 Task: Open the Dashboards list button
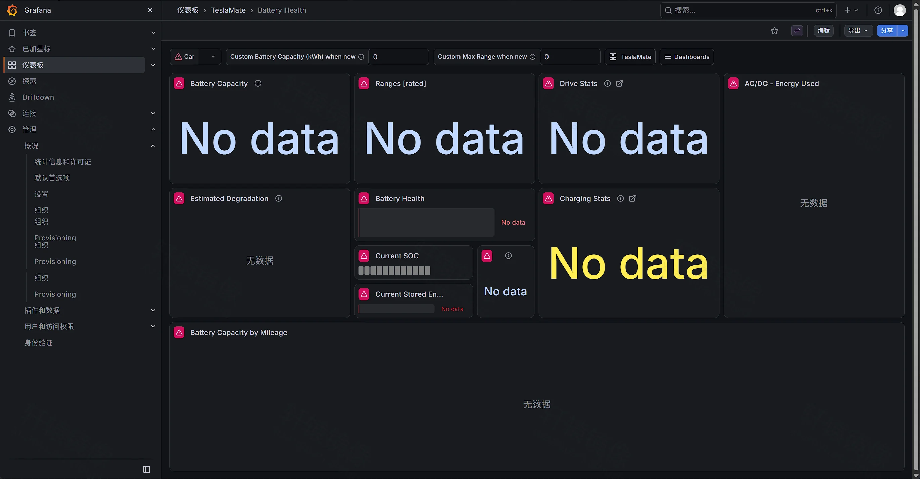(687, 57)
